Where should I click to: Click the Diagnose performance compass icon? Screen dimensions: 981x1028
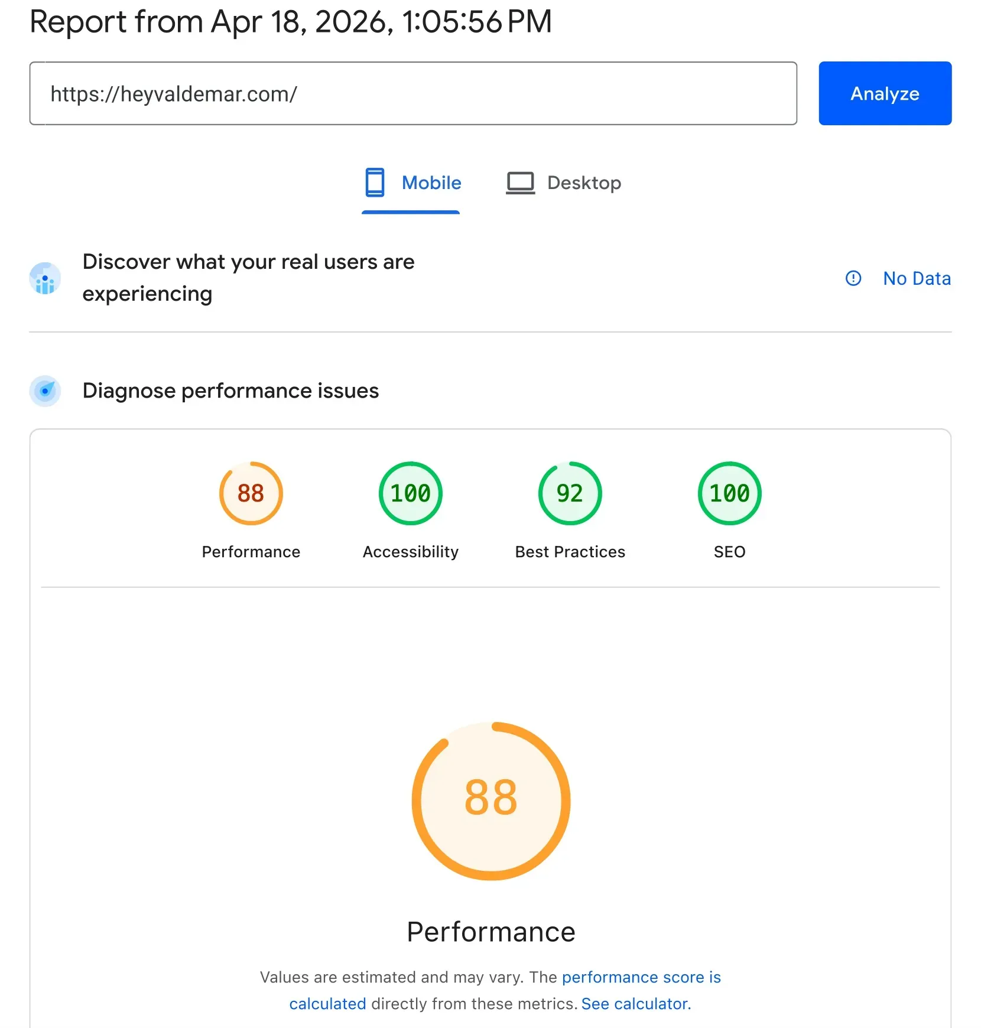point(44,391)
